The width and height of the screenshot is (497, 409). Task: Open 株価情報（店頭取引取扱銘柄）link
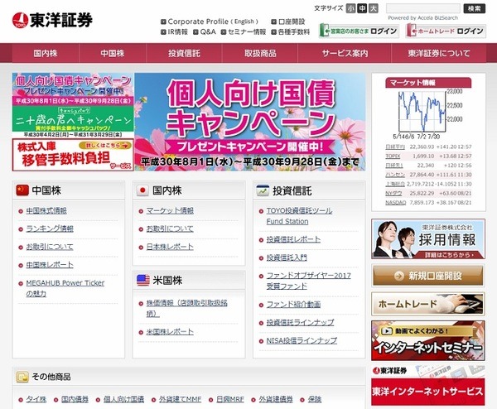(x=186, y=308)
